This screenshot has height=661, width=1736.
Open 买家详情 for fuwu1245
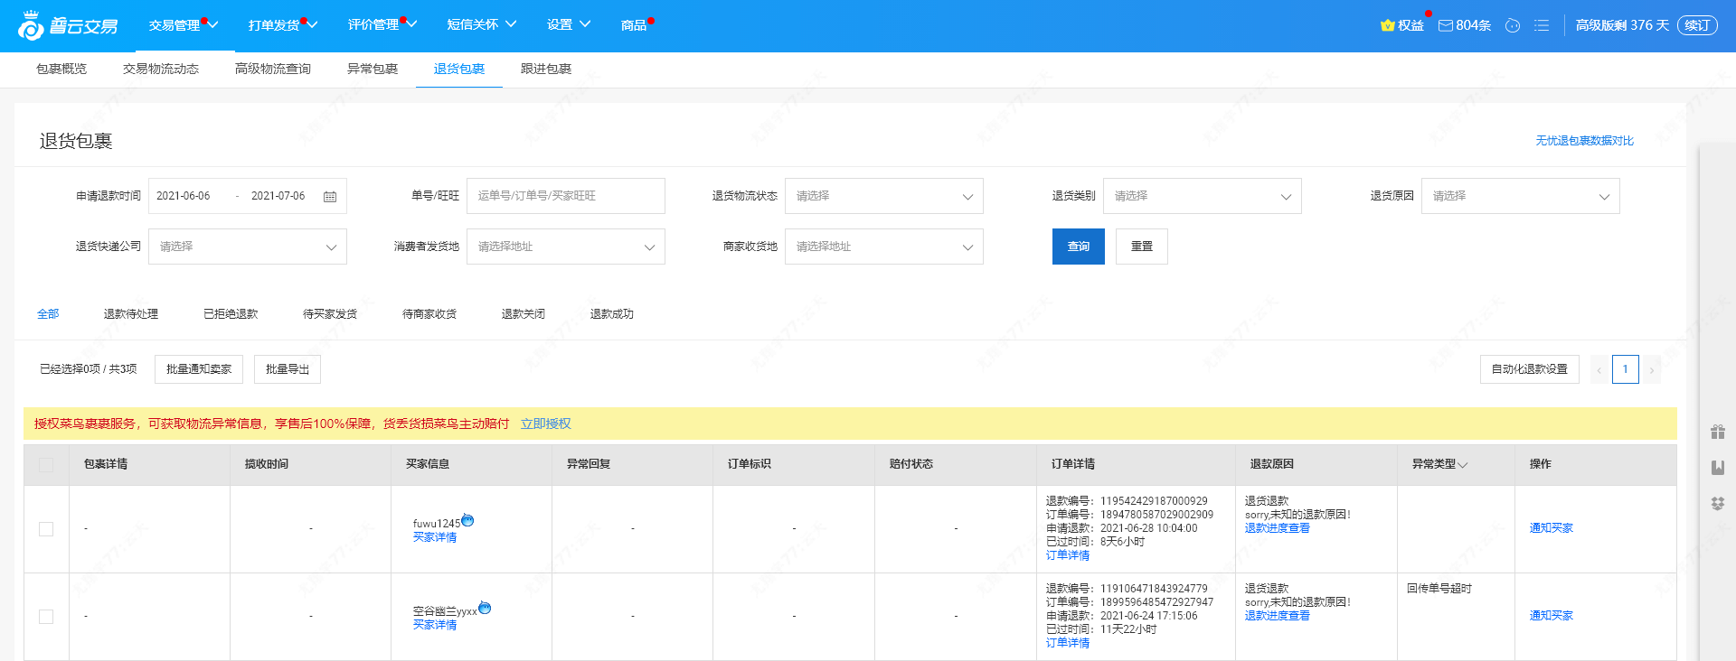pyautogui.click(x=435, y=537)
